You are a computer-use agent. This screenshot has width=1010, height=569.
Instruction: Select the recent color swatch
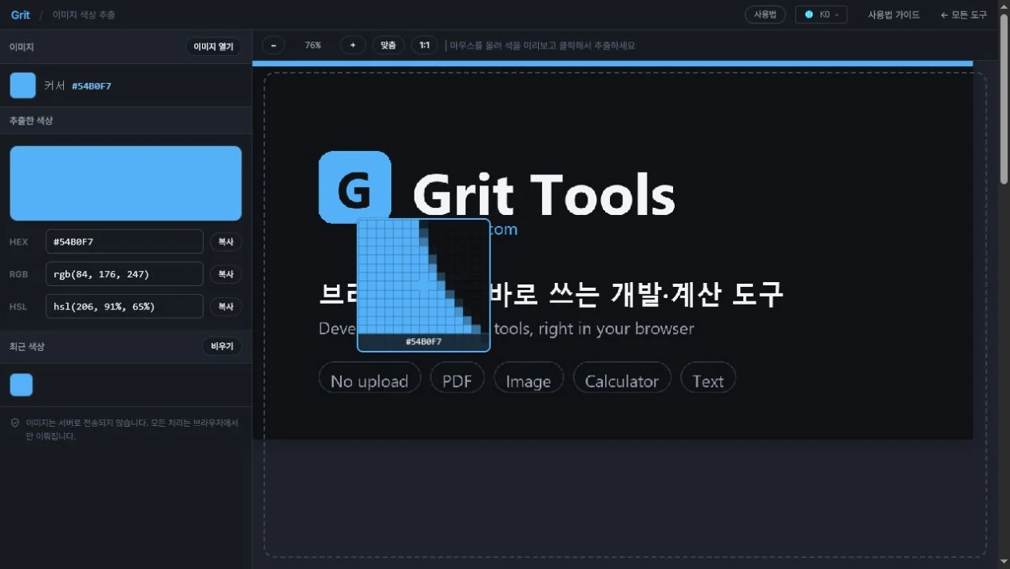pyautogui.click(x=22, y=384)
